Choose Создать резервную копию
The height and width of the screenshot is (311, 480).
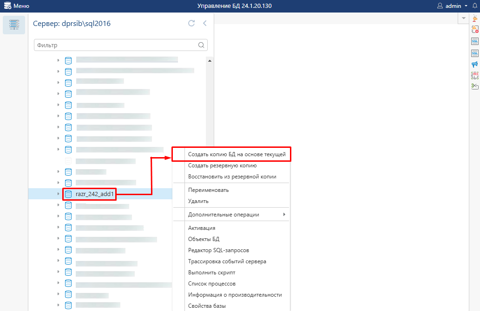tap(222, 165)
